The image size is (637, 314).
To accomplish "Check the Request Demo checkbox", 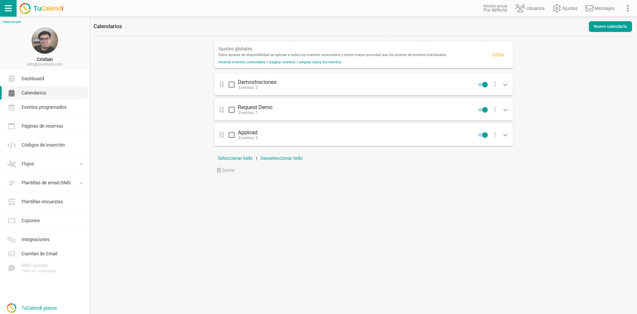I will 232,110.
